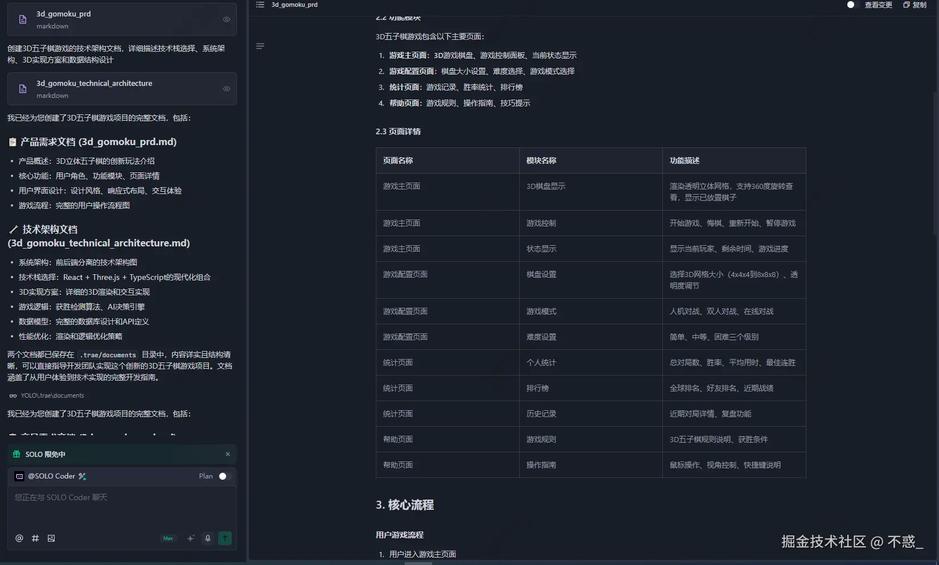The image size is (939, 565).
Task: Click the 技术栈选择 bullet in chat summary
Action: pos(114,277)
